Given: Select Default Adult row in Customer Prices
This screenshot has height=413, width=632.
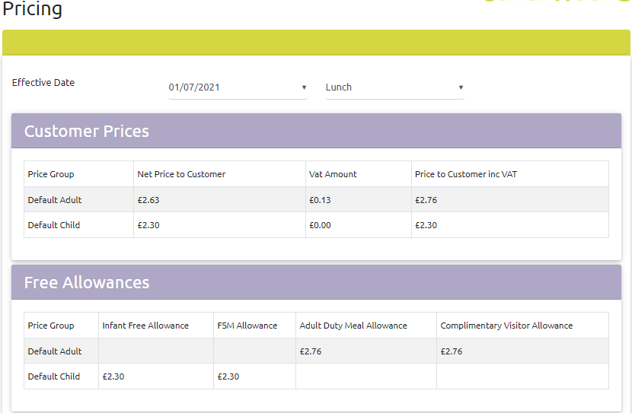Looking at the screenshot, I should pyautogui.click(x=55, y=200).
